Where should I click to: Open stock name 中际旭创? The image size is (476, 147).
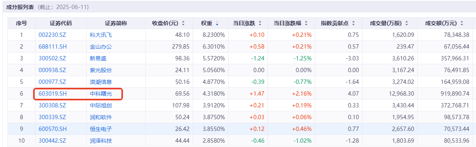point(101,105)
